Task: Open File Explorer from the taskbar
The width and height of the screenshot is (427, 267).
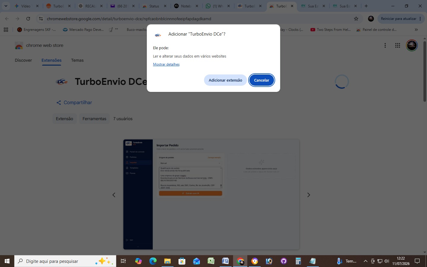Action: click(167, 261)
